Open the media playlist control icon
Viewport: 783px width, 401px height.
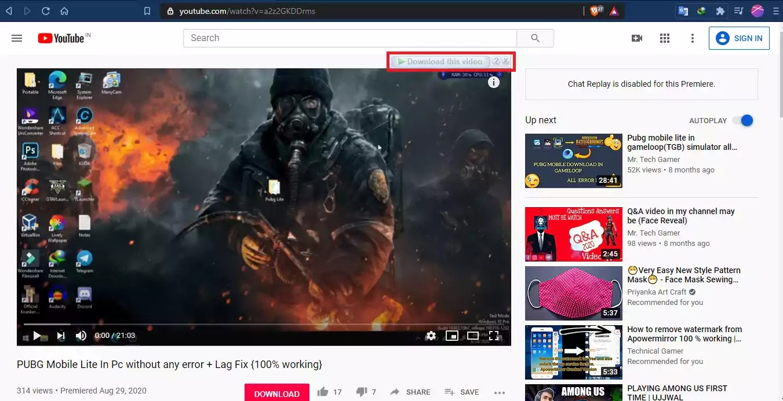(x=738, y=11)
